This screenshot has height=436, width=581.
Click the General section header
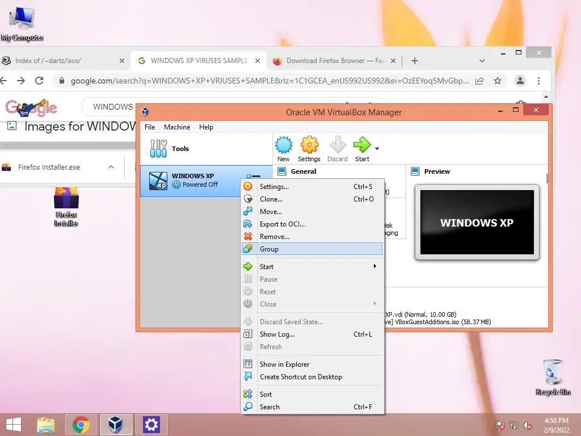click(303, 171)
